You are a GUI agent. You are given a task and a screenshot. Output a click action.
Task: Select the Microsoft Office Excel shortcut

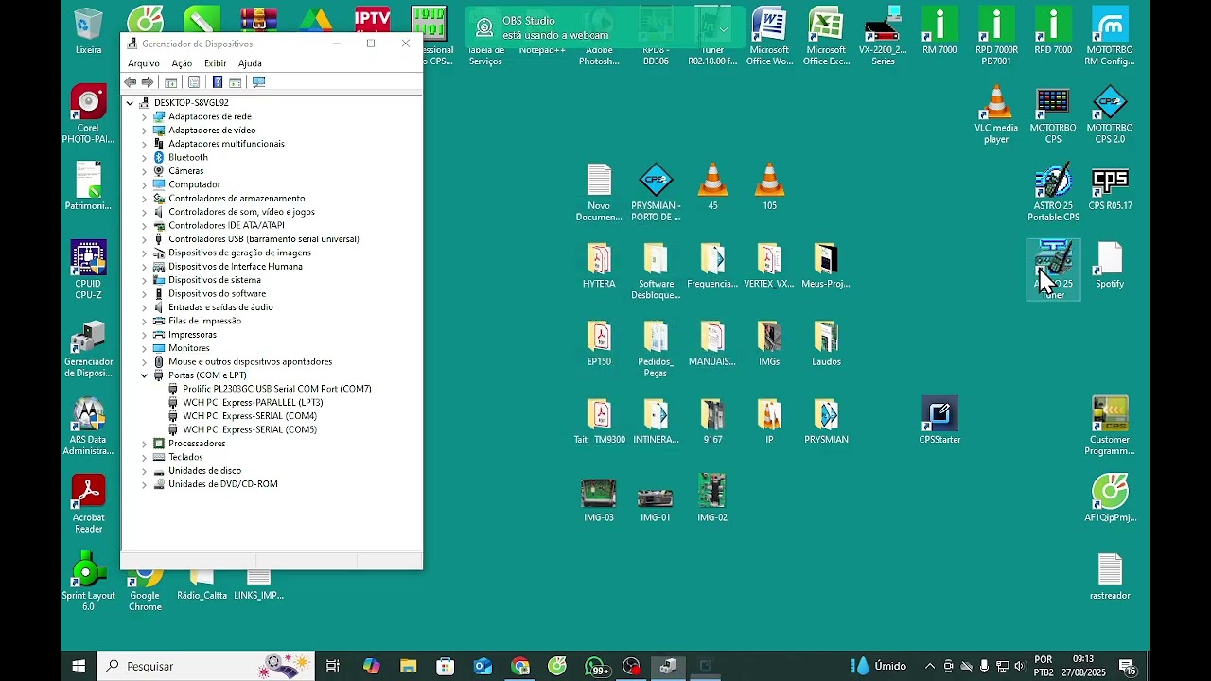826,37
